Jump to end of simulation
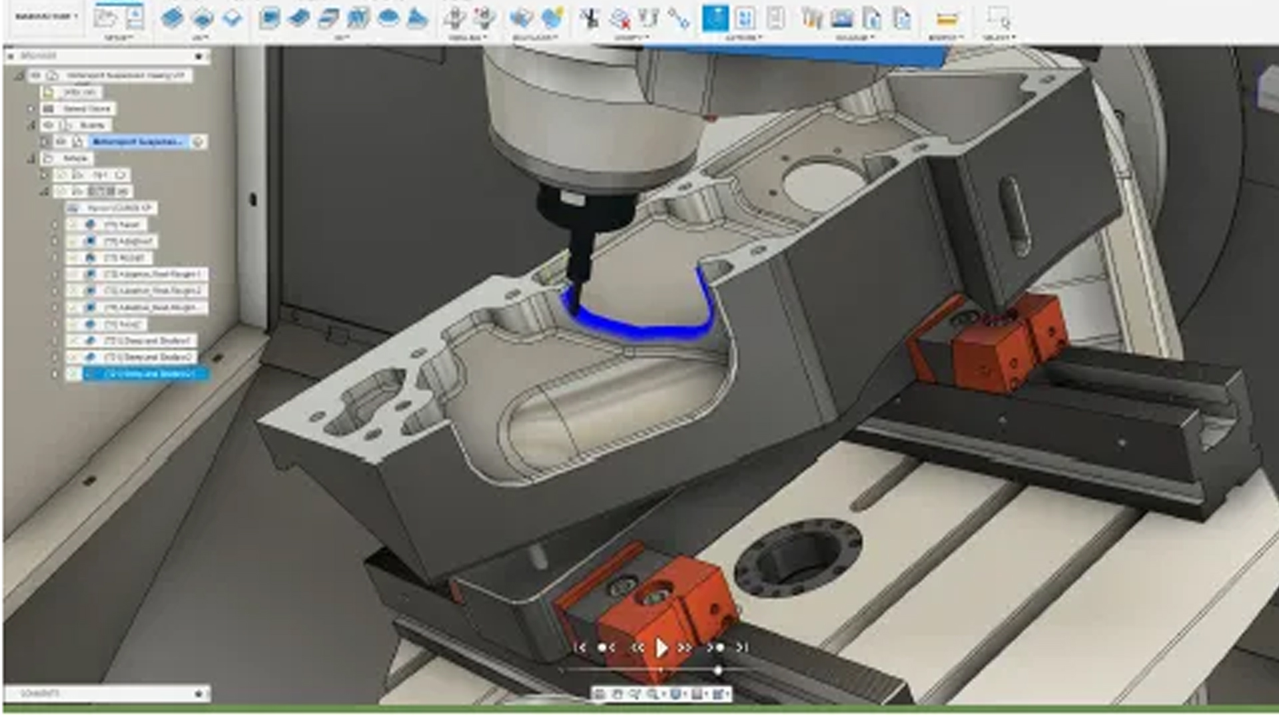Screen dimensions: 1279x719 [x=742, y=647]
